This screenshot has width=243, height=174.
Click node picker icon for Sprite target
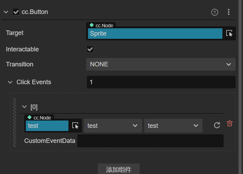click(229, 33)
